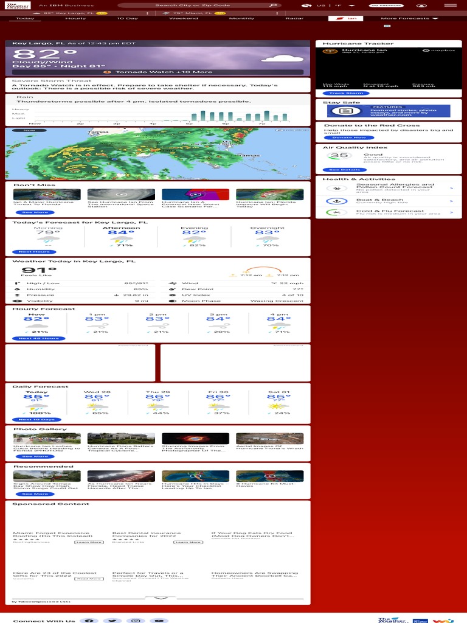Viewport: 467px width, 623px height.
Task: Click the Air Quality Index 35 gauge
Action: pyautogui.click(x=339, y=156)
